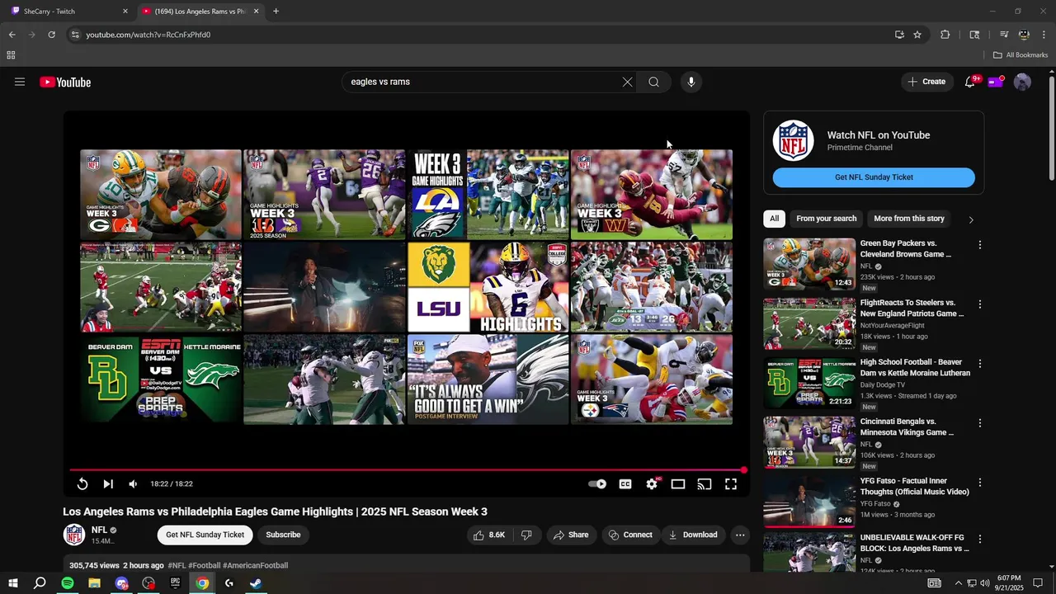Screen dimensions: 1056x594
Task: Close the SheCarry - Twitch tab
Action: click(125, 12)
